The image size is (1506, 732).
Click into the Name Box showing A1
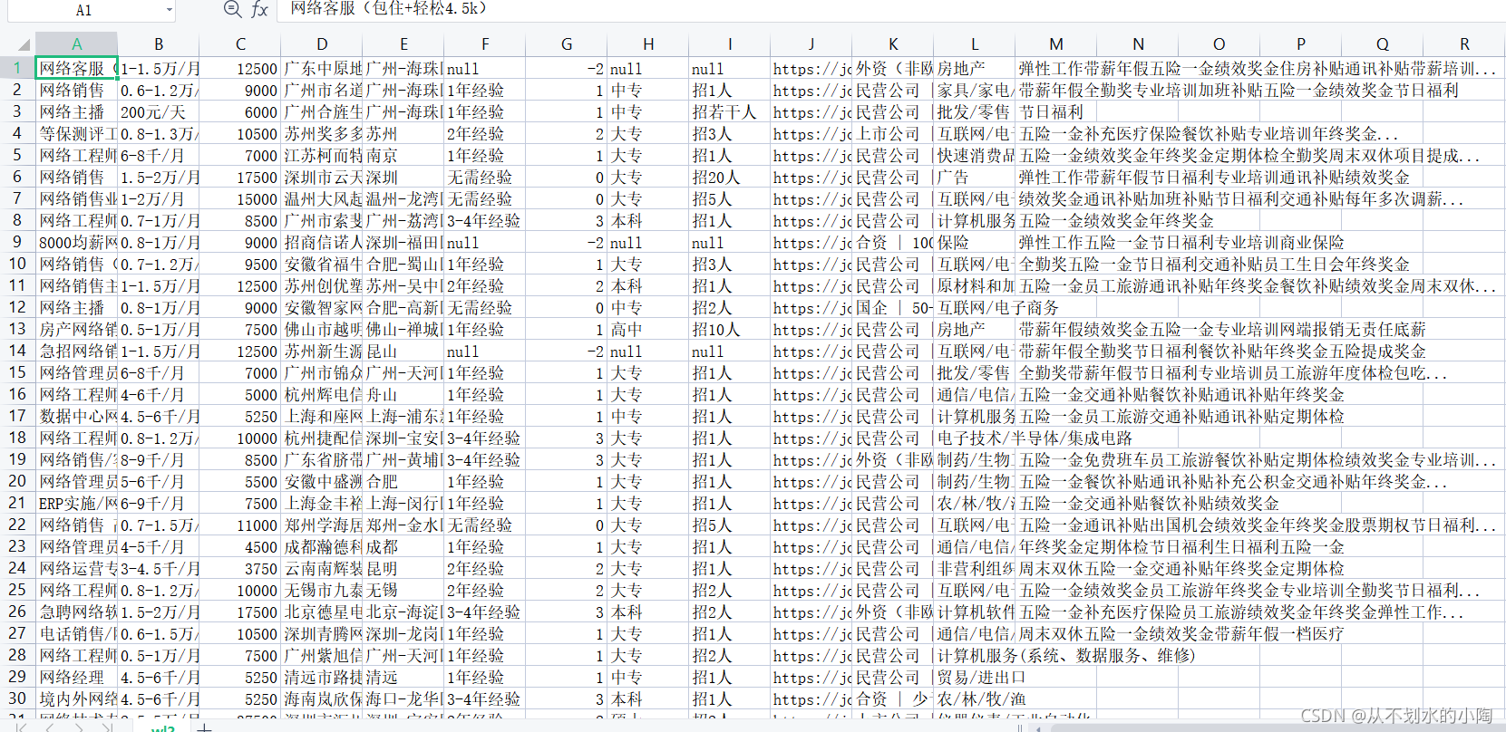(83, 10)
